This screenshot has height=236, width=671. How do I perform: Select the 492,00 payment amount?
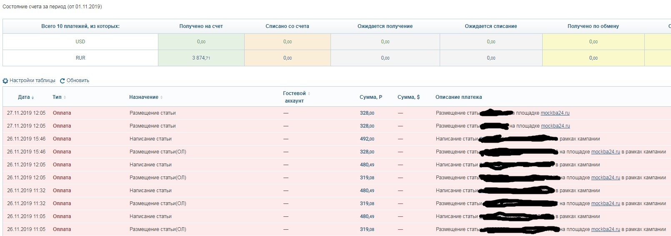tap(367, 139)
